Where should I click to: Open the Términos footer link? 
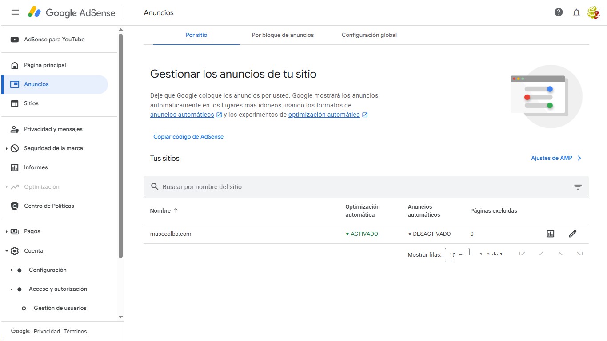[75, 332]
